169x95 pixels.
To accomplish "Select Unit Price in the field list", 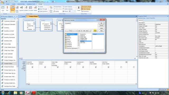I will coord(83,43).
